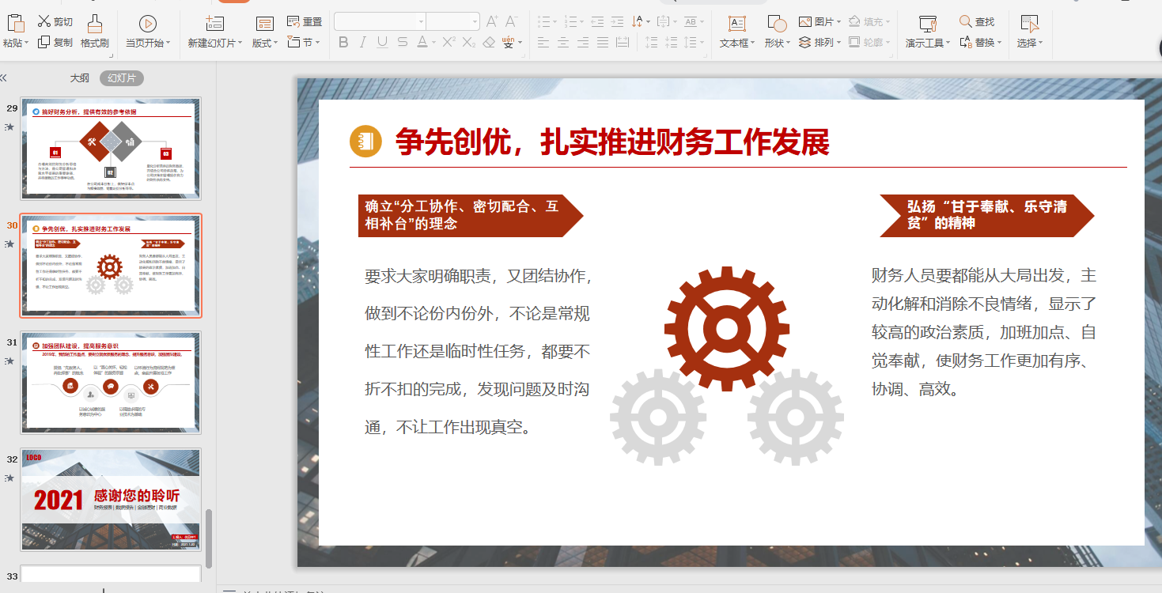Click the New Slide (新建幻灯片) icon
Viewport: 1162px width, 593px height.
tap(214, 24)
